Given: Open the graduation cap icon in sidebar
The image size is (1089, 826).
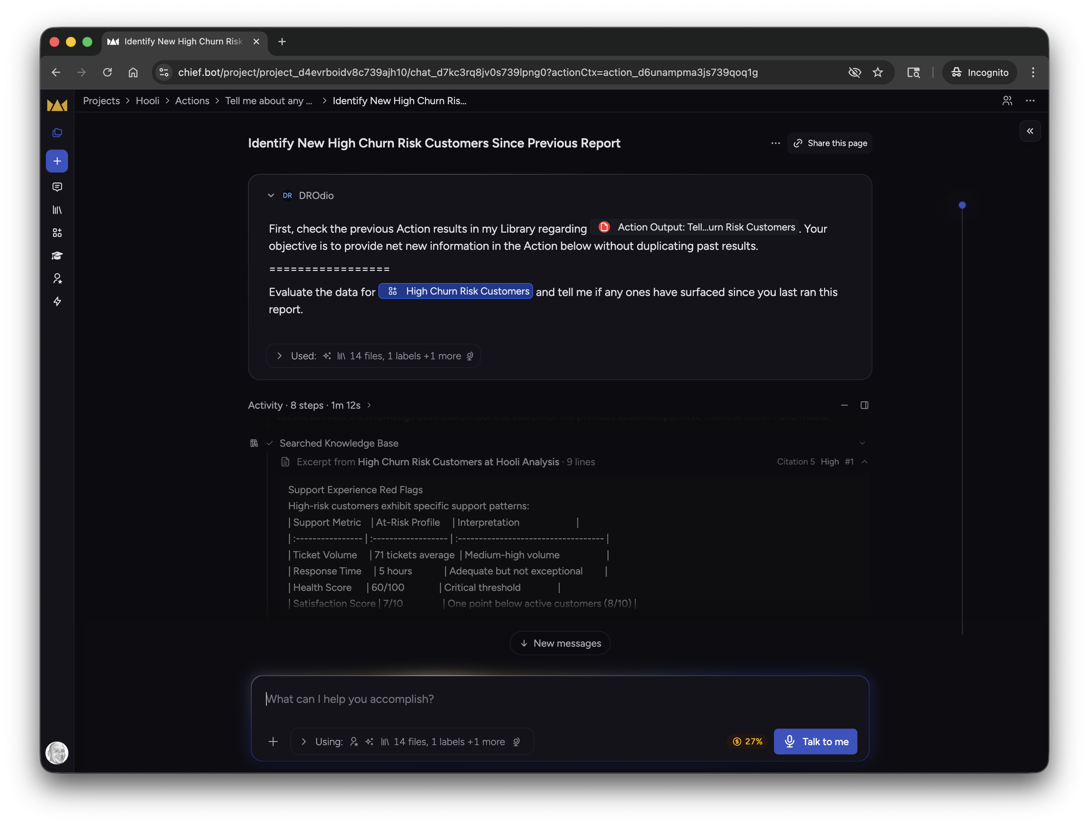Looking at the screenshot, I should tap(57, 256).
